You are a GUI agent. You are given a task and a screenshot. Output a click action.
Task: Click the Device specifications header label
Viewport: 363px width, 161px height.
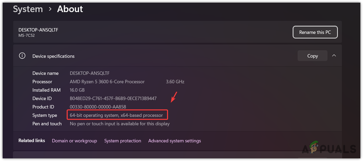click(x=53, y=56)
